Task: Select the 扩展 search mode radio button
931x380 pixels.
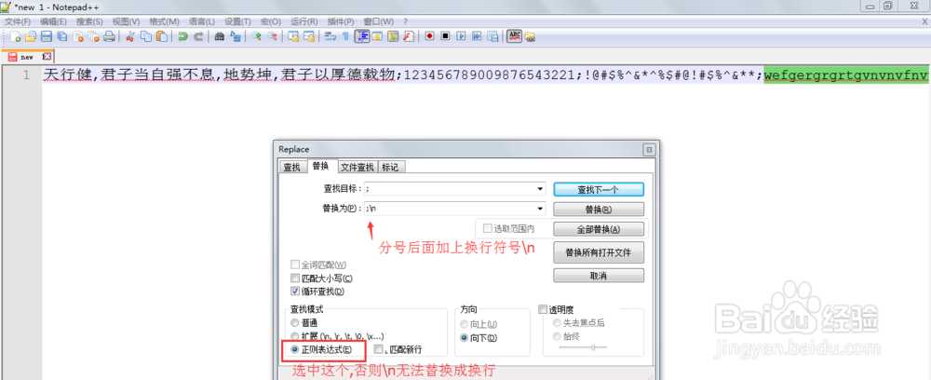Action: pyautogui.click(x=295, y=336)
